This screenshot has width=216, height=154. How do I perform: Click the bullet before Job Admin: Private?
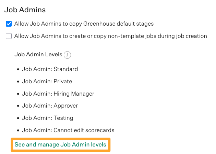[x=18, y=82]
